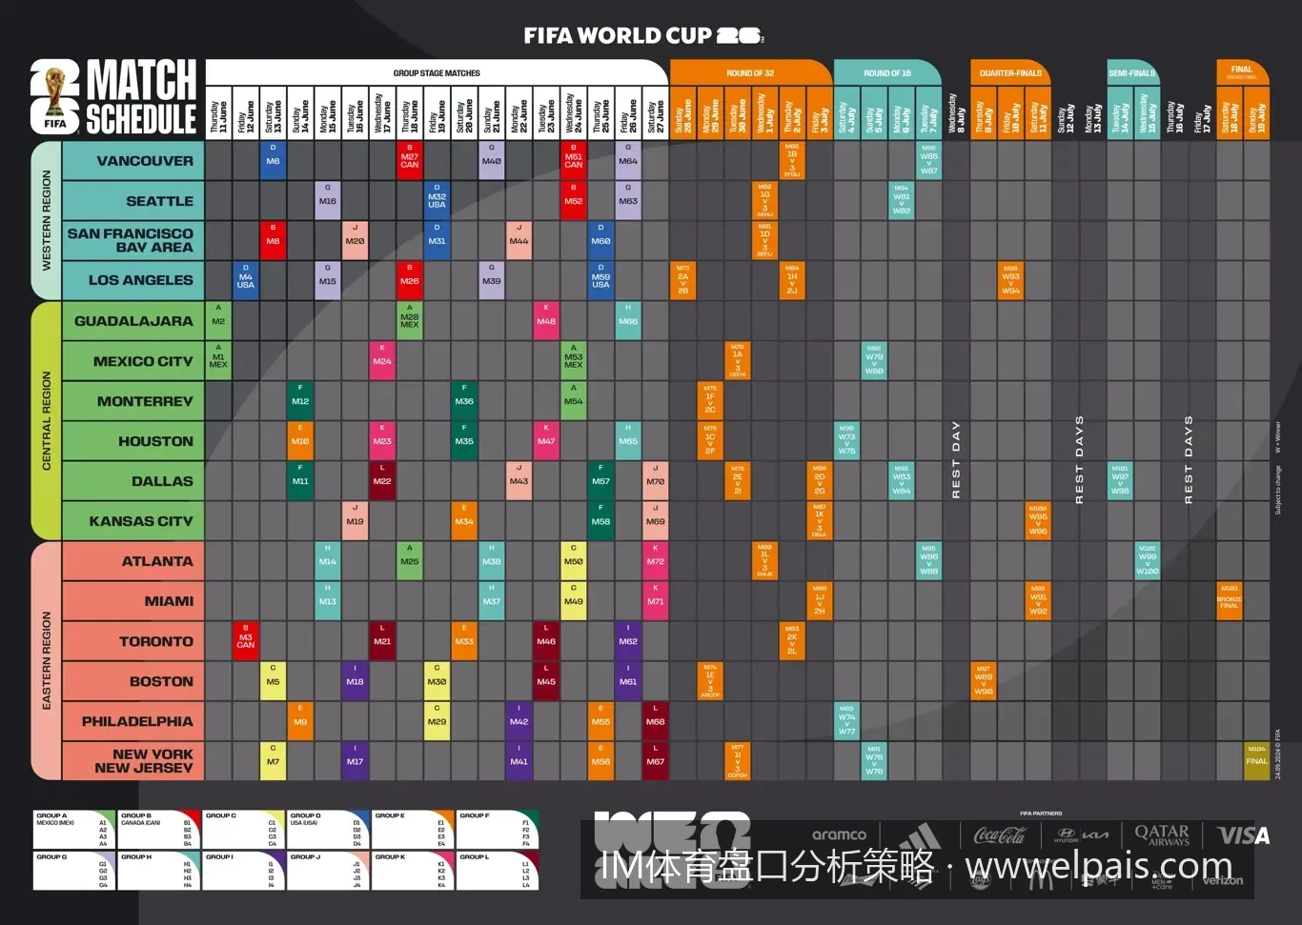Click the M104 Final match cell

1256,761
